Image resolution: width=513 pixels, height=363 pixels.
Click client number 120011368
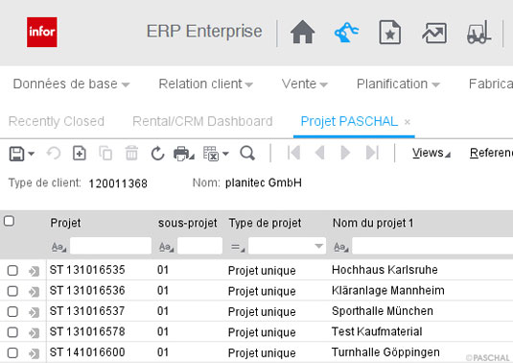[118, 183]
